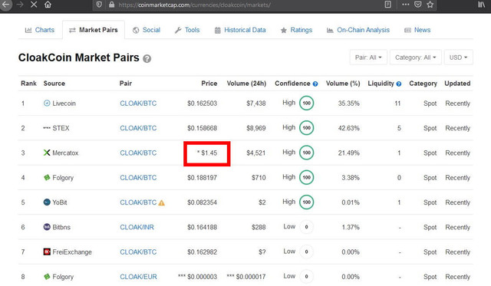Viewport: 491px width, 286px height.
Task: Open STEX's CLOAK/BTC pair link
Action: click(138, 128)
